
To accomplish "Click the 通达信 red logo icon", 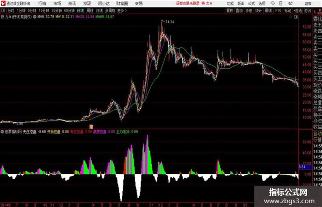I will click(3, 3).
